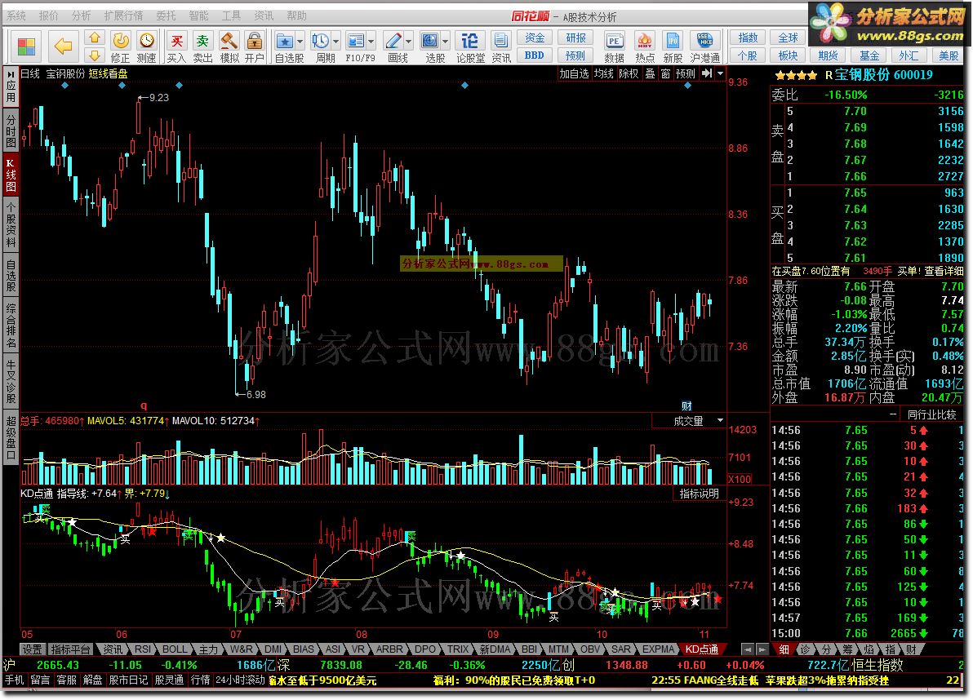Viewport: 973px width, 700px height.
Task: Click the yellow down arrow toolbar icon
Action: tap(95, 55)
